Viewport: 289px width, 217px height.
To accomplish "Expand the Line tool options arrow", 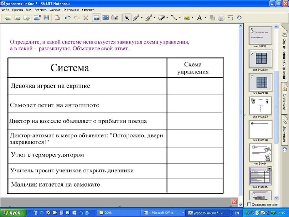I will pos(180,18).
